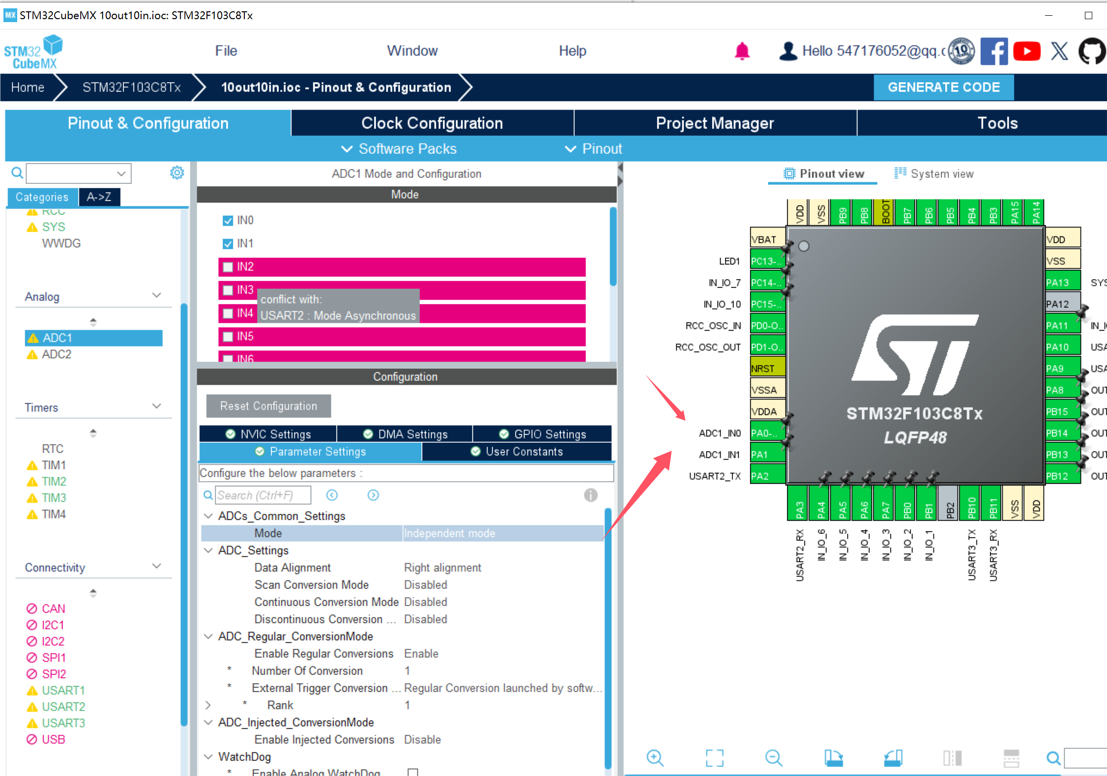1107x776 pixels.
Task: Open NVIC Settings tab
Action: (x=268, y=434)
